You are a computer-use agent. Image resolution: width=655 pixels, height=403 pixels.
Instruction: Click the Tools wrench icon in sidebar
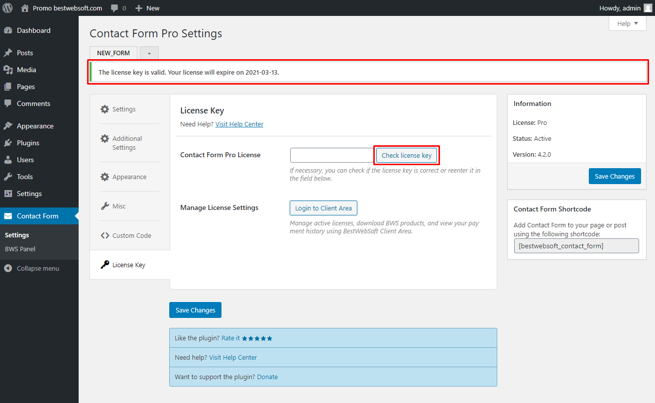[x=8, y=177]
